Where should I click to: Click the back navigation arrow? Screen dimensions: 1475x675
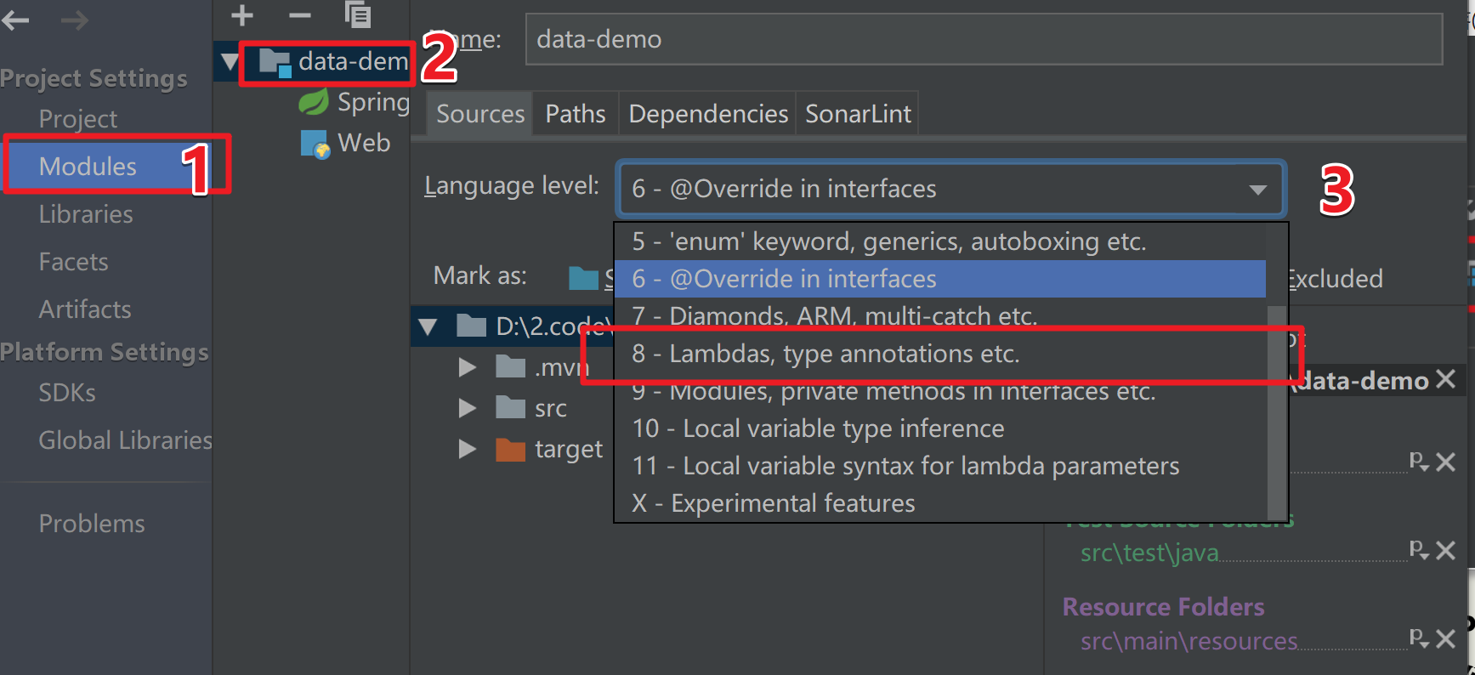[16, 20]
